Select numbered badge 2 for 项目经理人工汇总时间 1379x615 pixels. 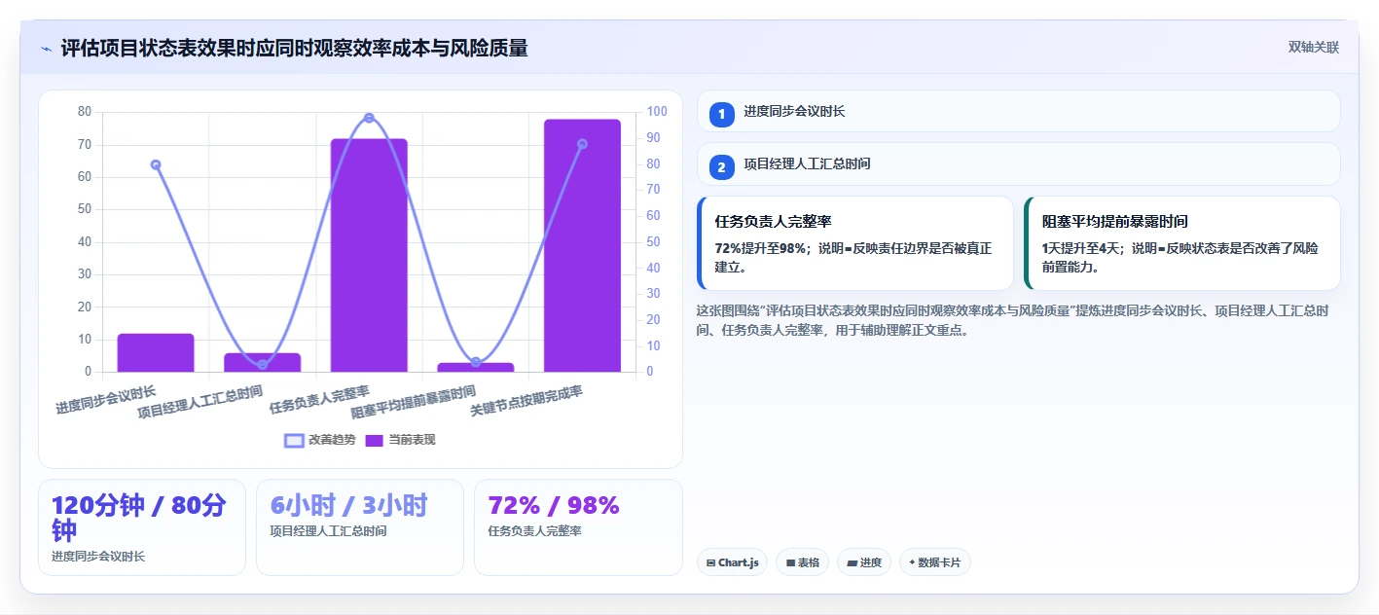(x=721, y=167)
